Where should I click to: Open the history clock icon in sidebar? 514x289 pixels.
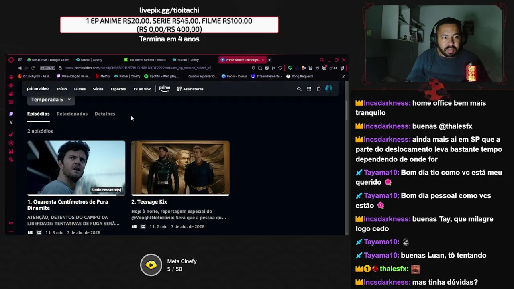tap(11, 143)
